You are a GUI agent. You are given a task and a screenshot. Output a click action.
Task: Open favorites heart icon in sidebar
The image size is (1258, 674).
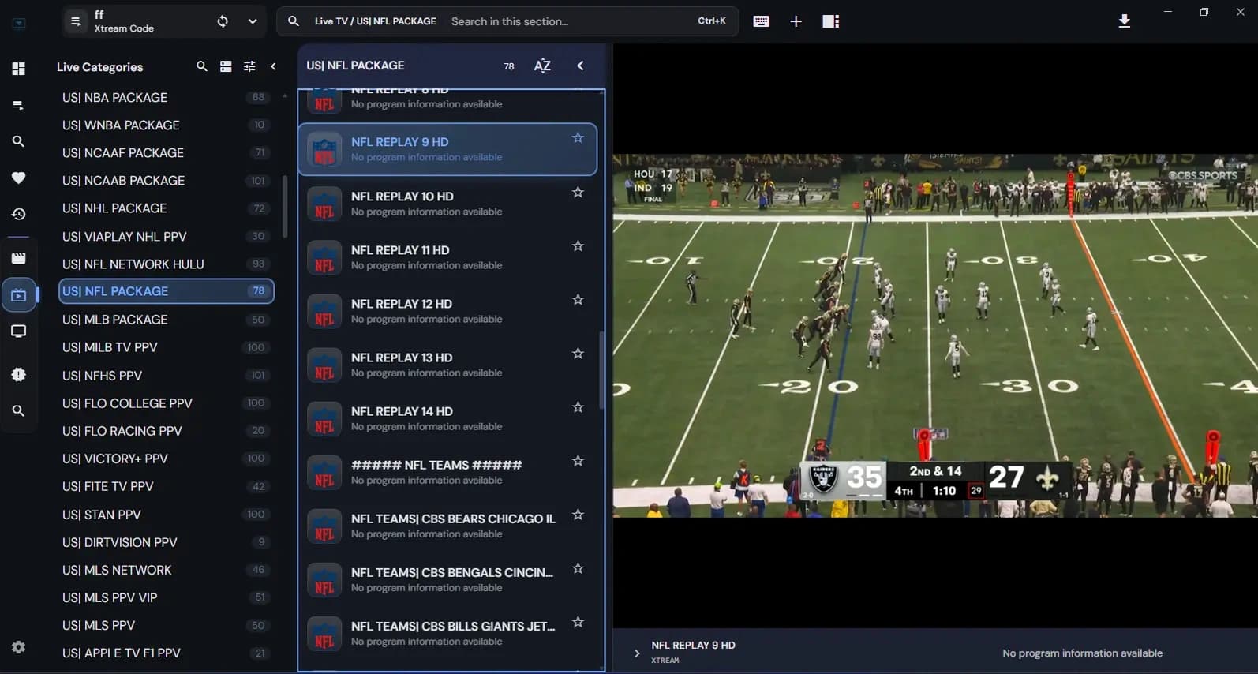[19, 178]
